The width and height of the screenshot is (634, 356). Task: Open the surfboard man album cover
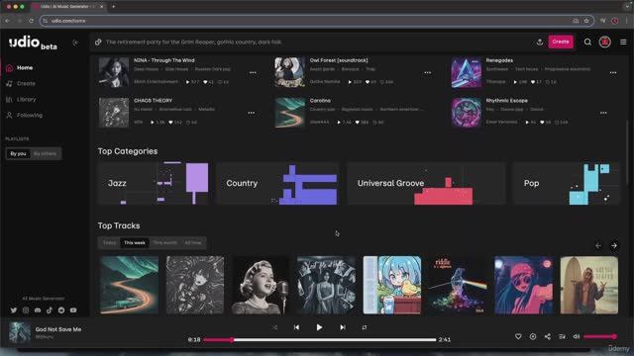(589, 285)
